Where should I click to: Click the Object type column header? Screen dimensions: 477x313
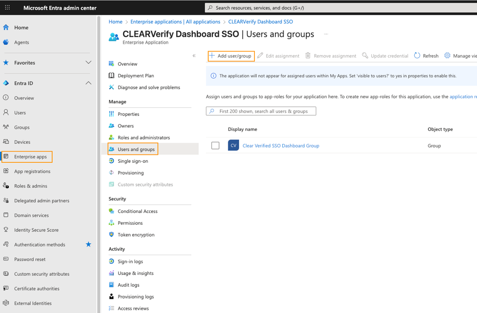point(440,129)
